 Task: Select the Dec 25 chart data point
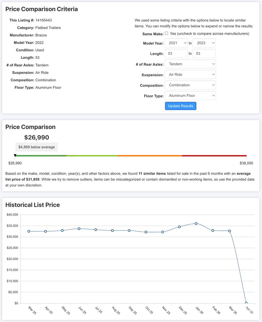[x=179, y=227]
